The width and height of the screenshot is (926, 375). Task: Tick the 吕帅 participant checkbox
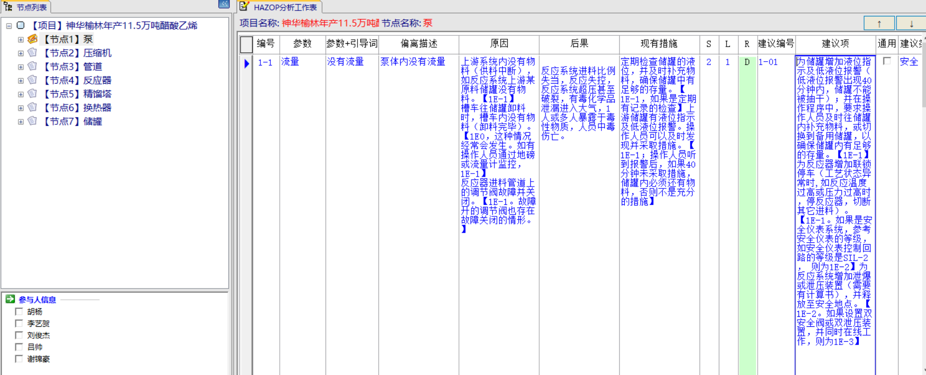[x=19, y=347]
